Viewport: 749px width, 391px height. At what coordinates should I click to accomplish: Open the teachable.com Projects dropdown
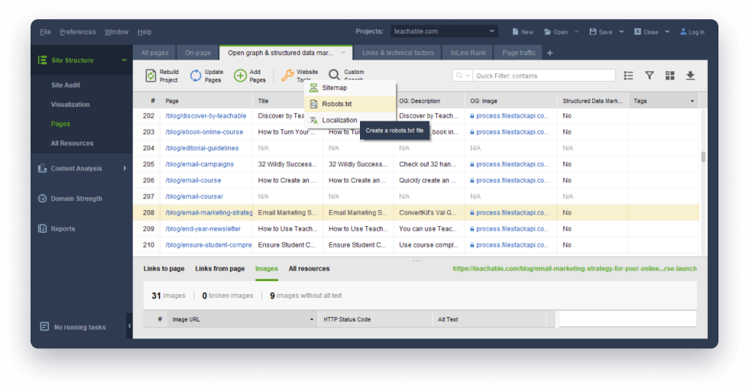click(444, 31)
